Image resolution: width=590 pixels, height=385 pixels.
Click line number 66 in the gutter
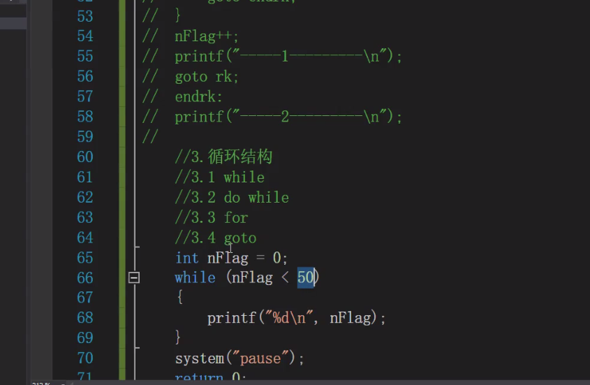point(84,278)
